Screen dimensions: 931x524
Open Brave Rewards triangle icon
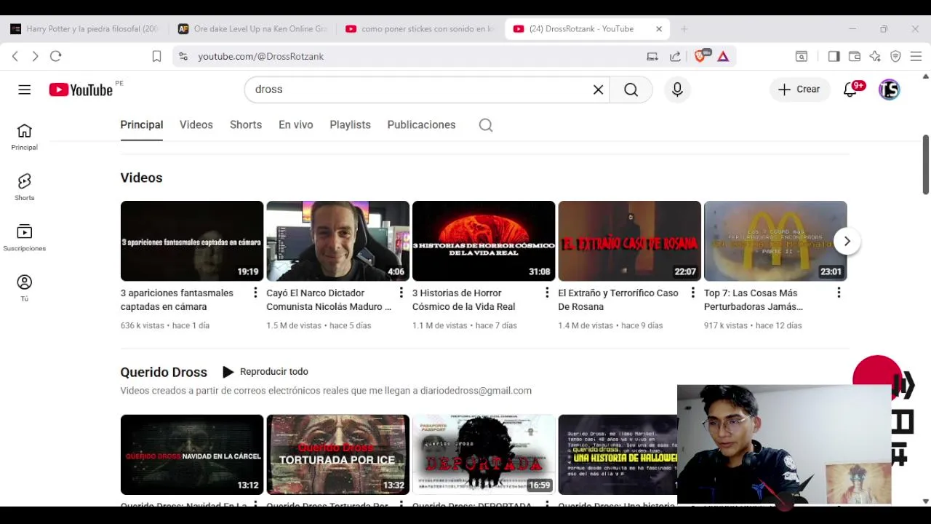coord(723,56)
